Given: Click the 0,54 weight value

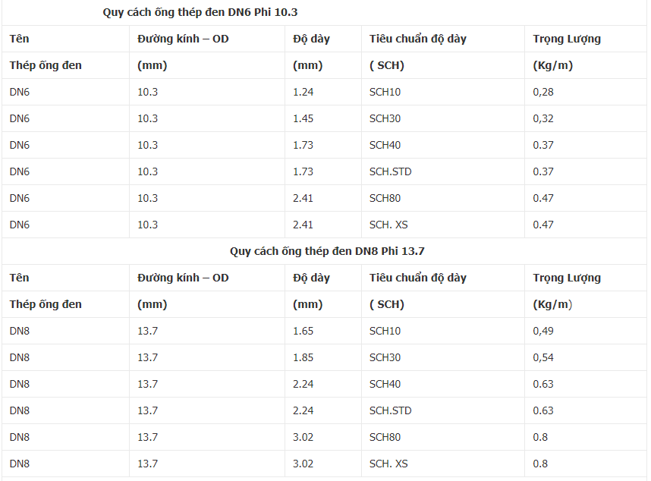Looking at the screenshot, I should [543, 357].
